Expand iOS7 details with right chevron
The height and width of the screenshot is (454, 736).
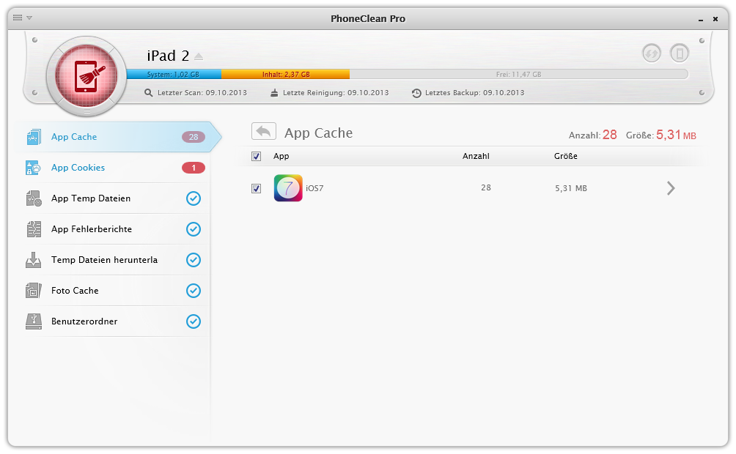(x=671, y=188)
